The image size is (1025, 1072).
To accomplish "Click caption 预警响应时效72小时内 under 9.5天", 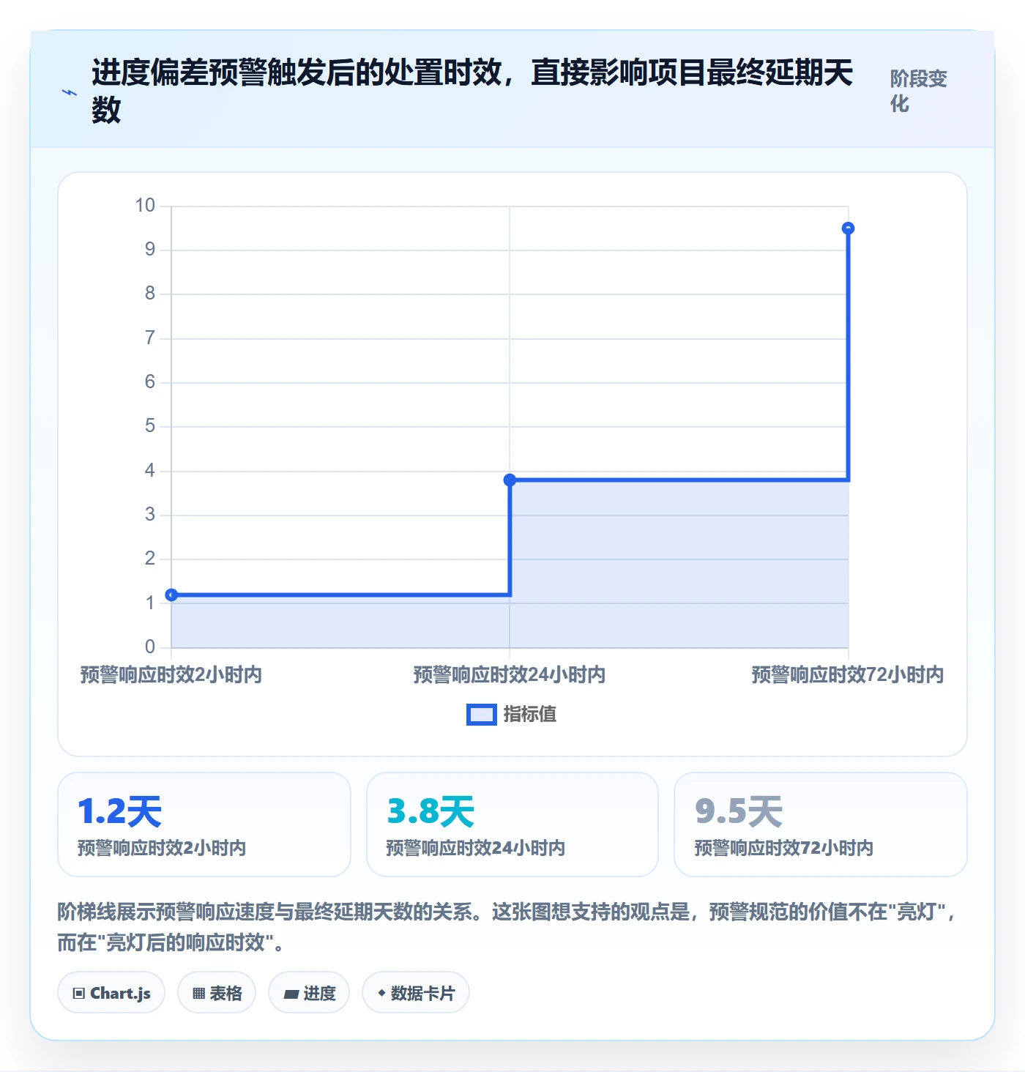I will pos(784,848).
